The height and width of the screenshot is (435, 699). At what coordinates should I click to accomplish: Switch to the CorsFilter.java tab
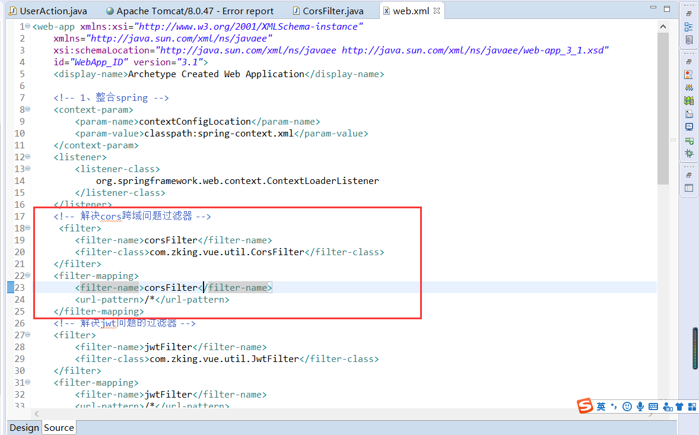click(328, 11)
